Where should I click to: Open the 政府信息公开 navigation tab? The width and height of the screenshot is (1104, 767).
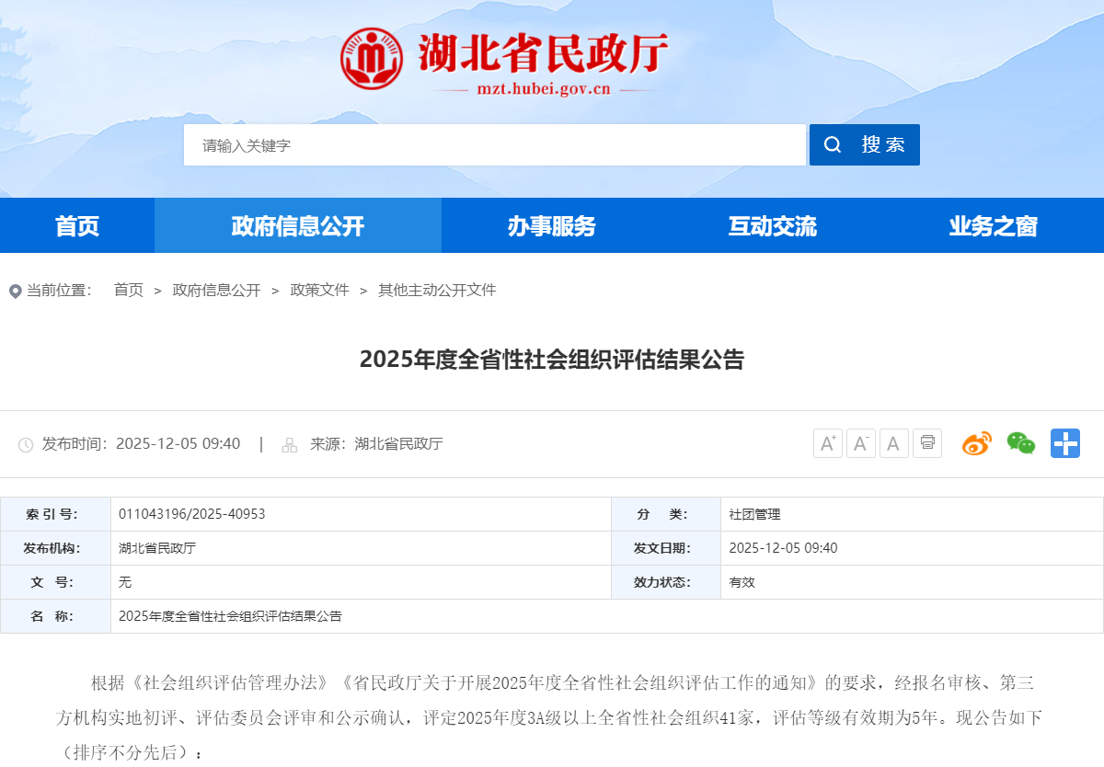point(298,225)
